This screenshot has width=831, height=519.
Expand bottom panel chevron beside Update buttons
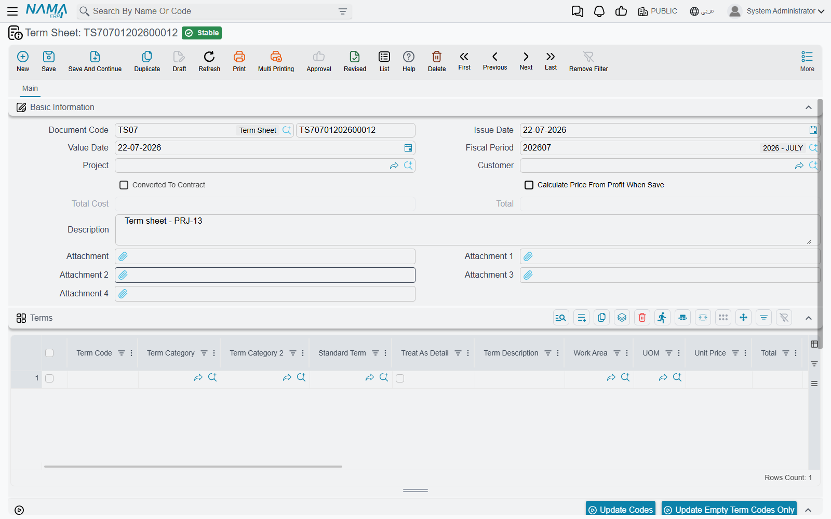[808, 510]
